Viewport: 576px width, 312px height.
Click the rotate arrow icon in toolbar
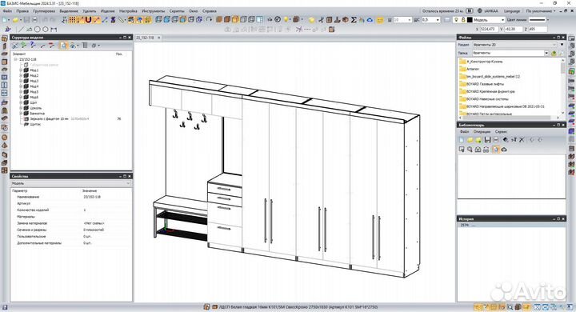coord(209,20)
